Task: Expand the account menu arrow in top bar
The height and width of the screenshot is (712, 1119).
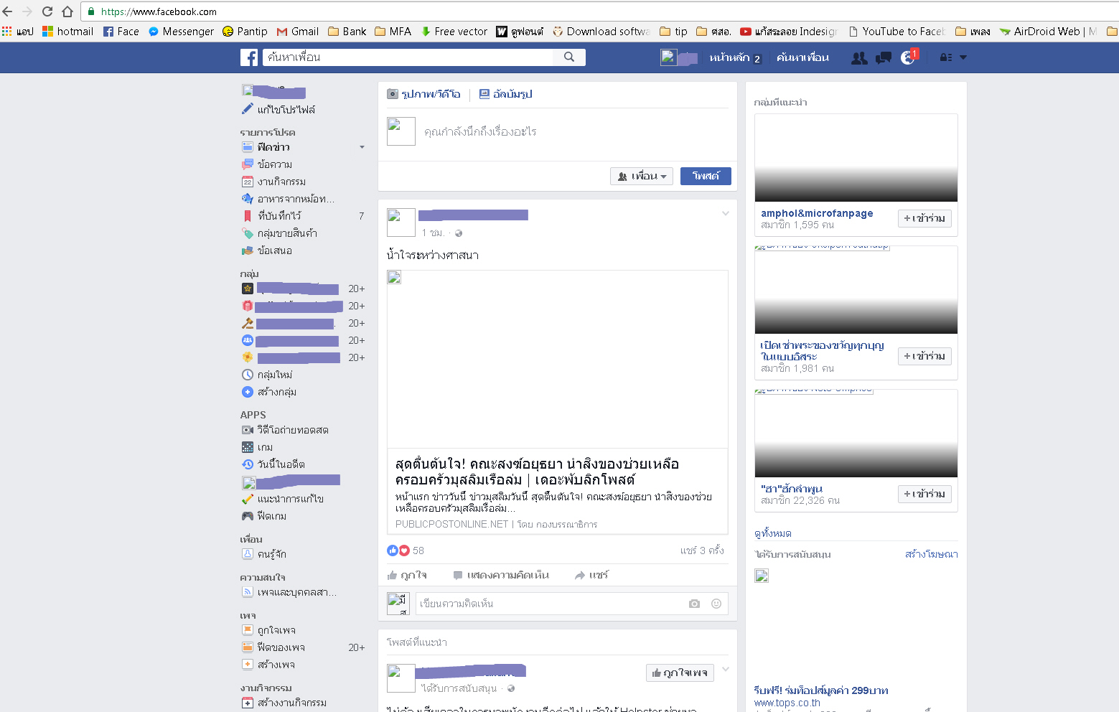Action: click(963, 57)
